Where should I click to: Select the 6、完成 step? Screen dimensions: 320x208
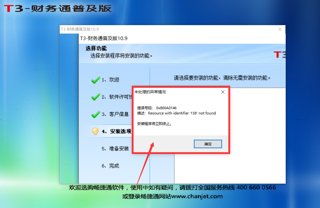(x=111, y=166)
